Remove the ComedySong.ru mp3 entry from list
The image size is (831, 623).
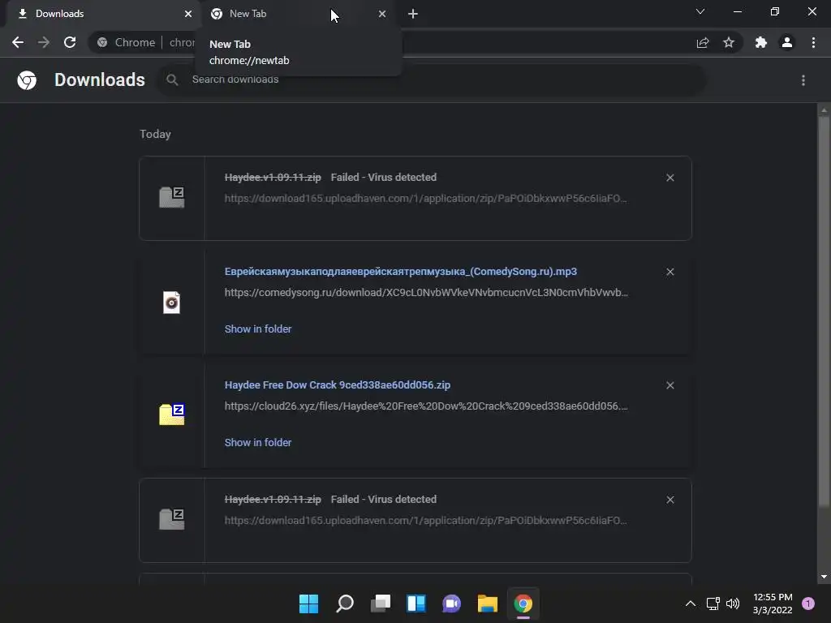tap(670, 272)
